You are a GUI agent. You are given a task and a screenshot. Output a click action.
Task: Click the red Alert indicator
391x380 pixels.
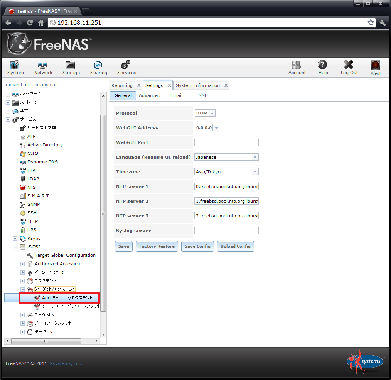point(375,68)
